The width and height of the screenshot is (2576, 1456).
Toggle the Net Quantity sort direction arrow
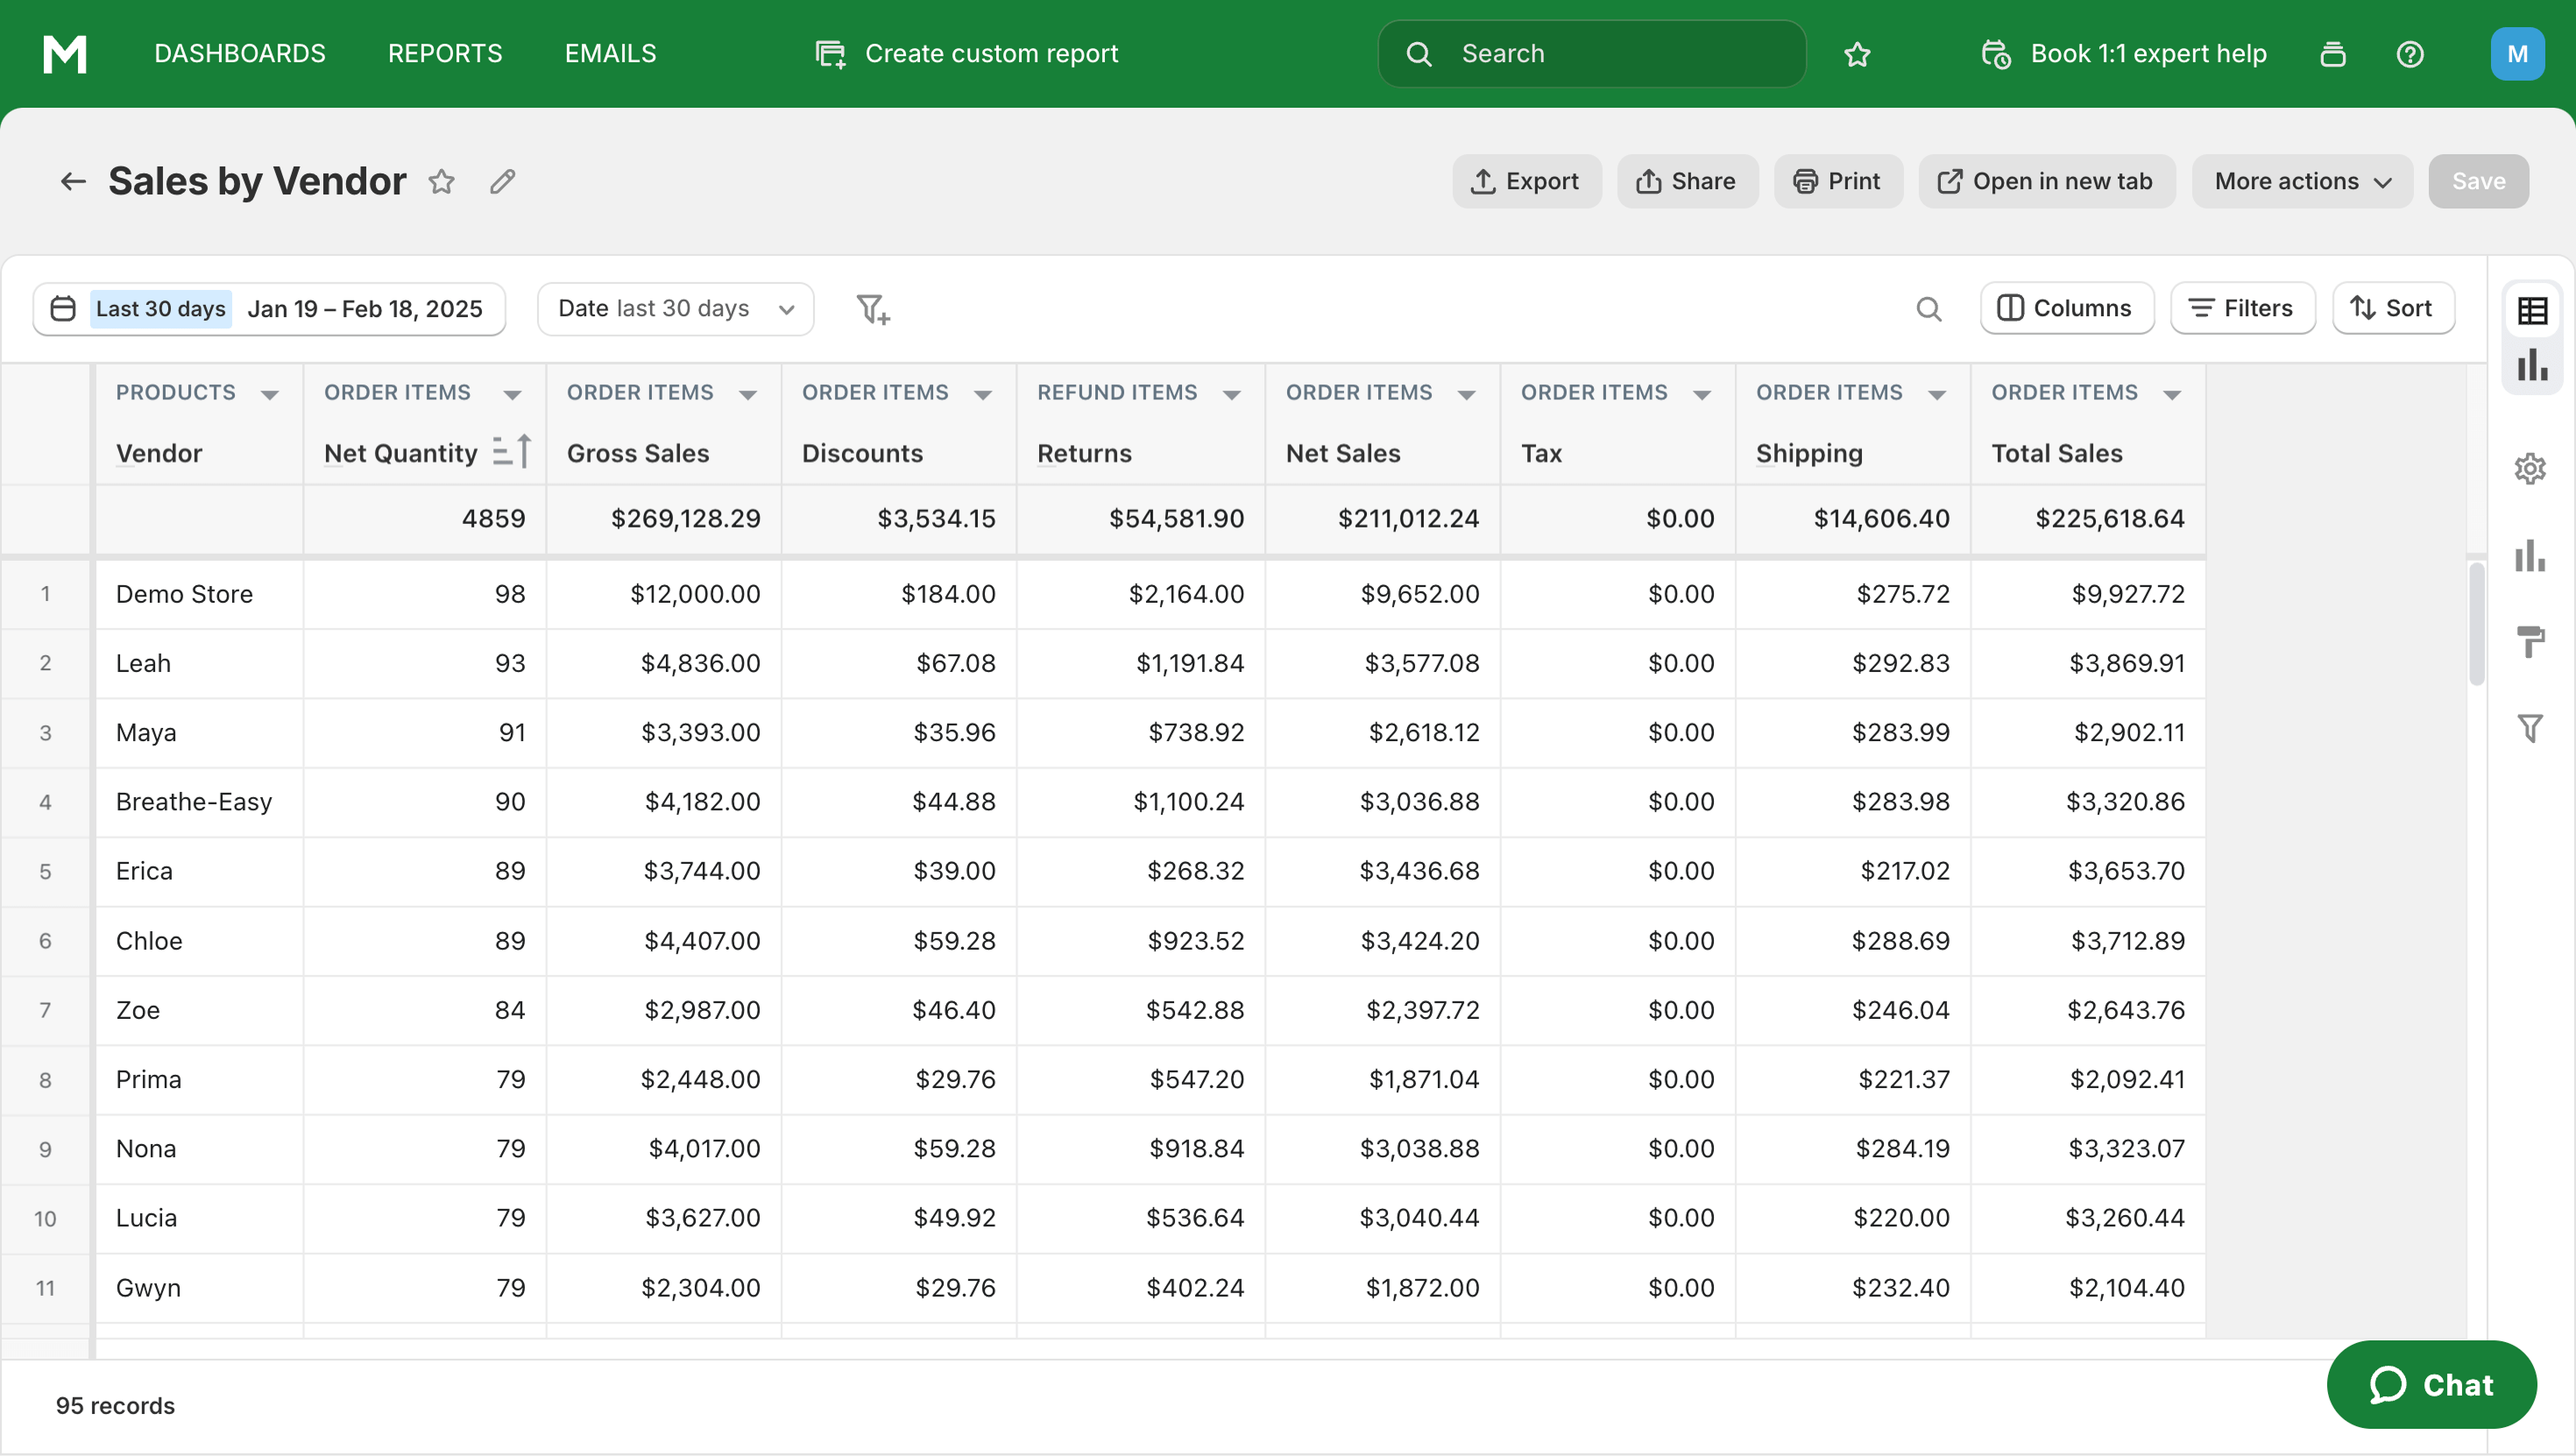pyautogui.click(x=513, y=452)
